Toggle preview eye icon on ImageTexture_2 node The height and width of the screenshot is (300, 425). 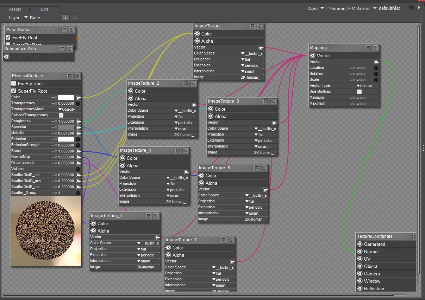193,83
